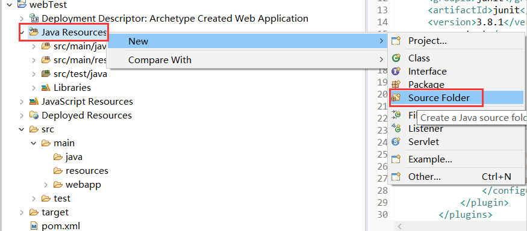Select the test folder label
The image size is (527, 231).
click(62, 199)
